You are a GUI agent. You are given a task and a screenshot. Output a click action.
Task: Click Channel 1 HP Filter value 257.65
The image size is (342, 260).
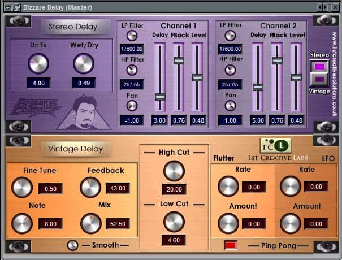pos(132,84)
